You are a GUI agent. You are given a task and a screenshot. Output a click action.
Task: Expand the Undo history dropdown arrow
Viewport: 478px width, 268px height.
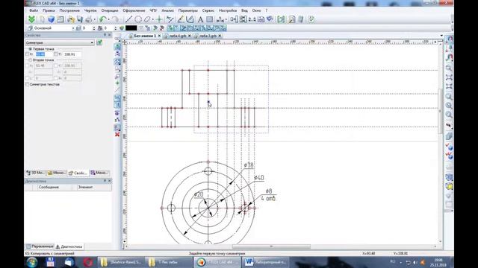108,19
